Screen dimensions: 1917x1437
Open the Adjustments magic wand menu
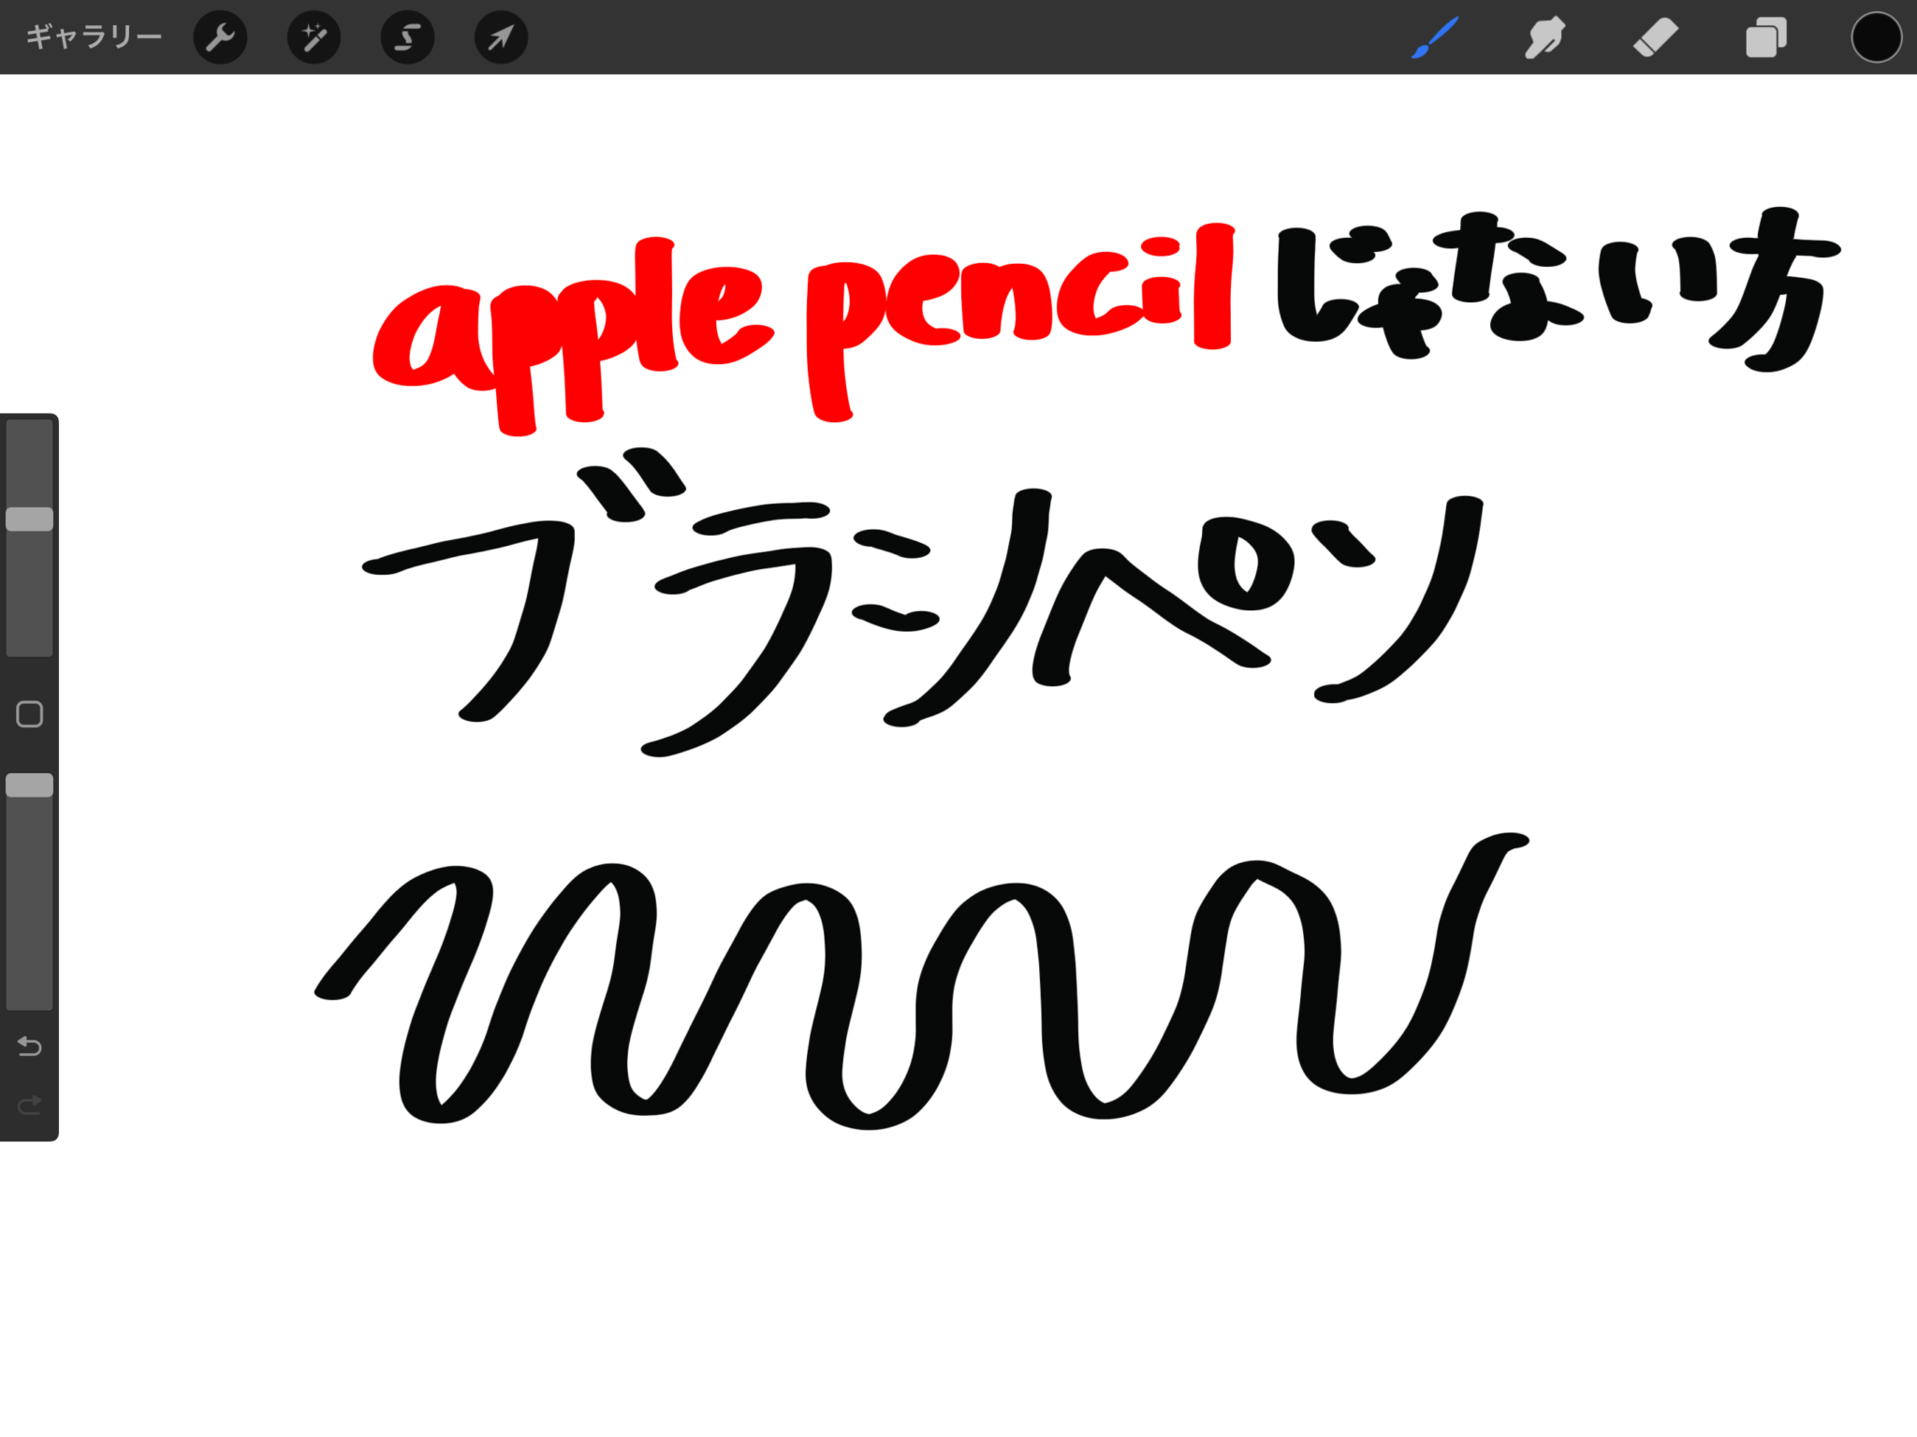[x=314, y=37]
